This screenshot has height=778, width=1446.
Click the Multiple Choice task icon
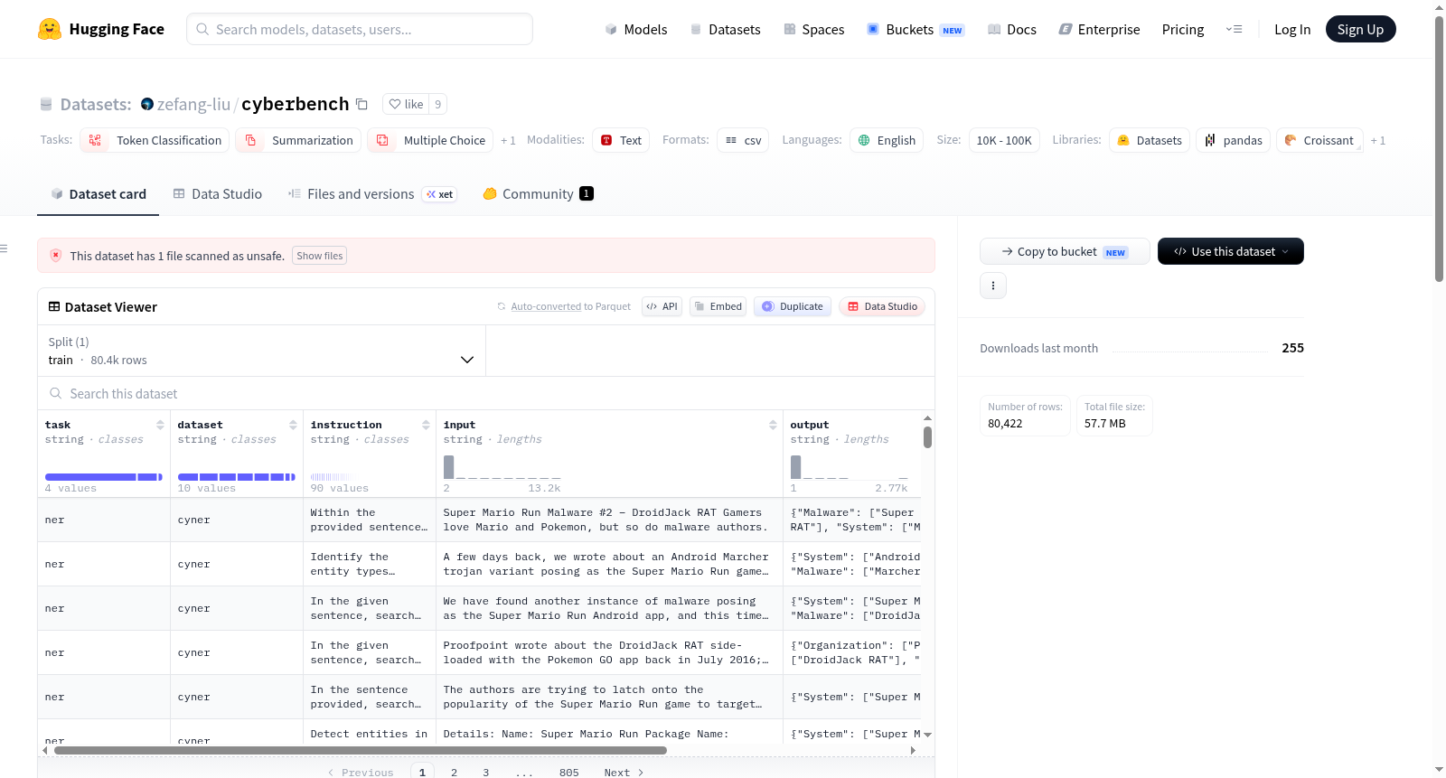click(383, 140)
